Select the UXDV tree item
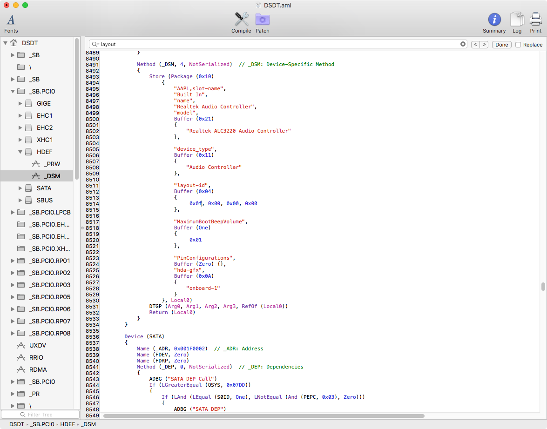 coord(38,345)
